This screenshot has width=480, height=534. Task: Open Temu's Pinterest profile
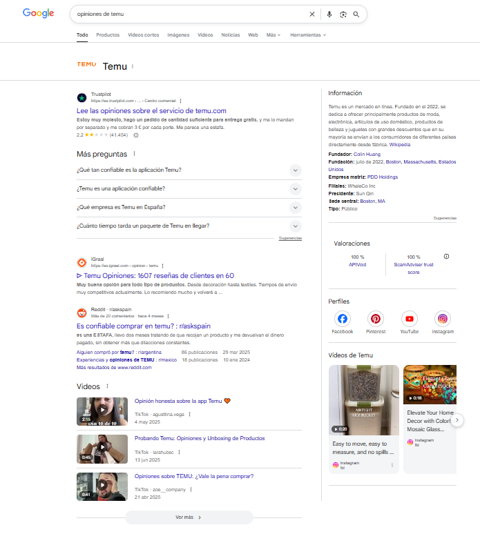(376, 319)
